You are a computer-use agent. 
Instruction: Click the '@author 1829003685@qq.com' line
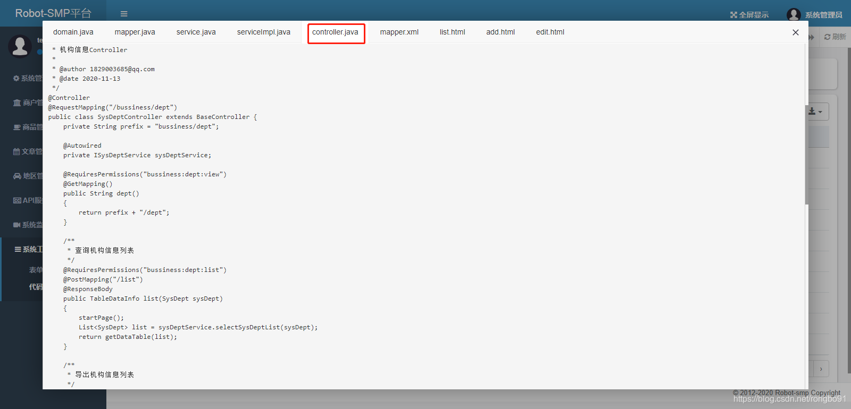click(x=103, y=69)
